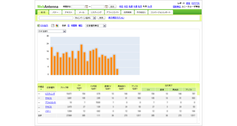The width and height of the screenshot is (237, 126).
Task: View the report by 時間帯
Action: (x=74, y=26)
